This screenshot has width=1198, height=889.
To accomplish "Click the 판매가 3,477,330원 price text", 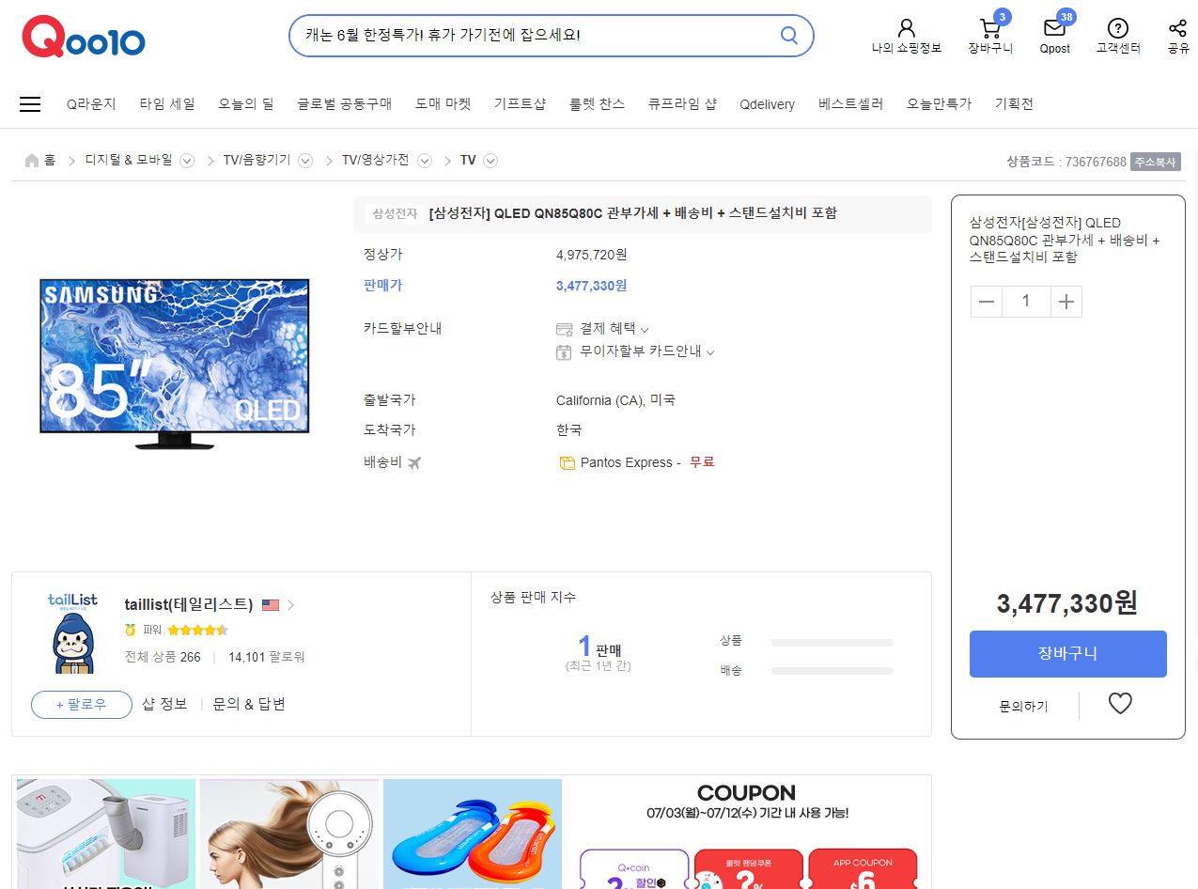I will (591, 286).
